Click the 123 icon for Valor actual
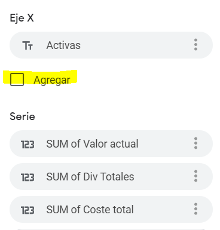220x230 pixels. pyautogui.click(x=27, y=144)
